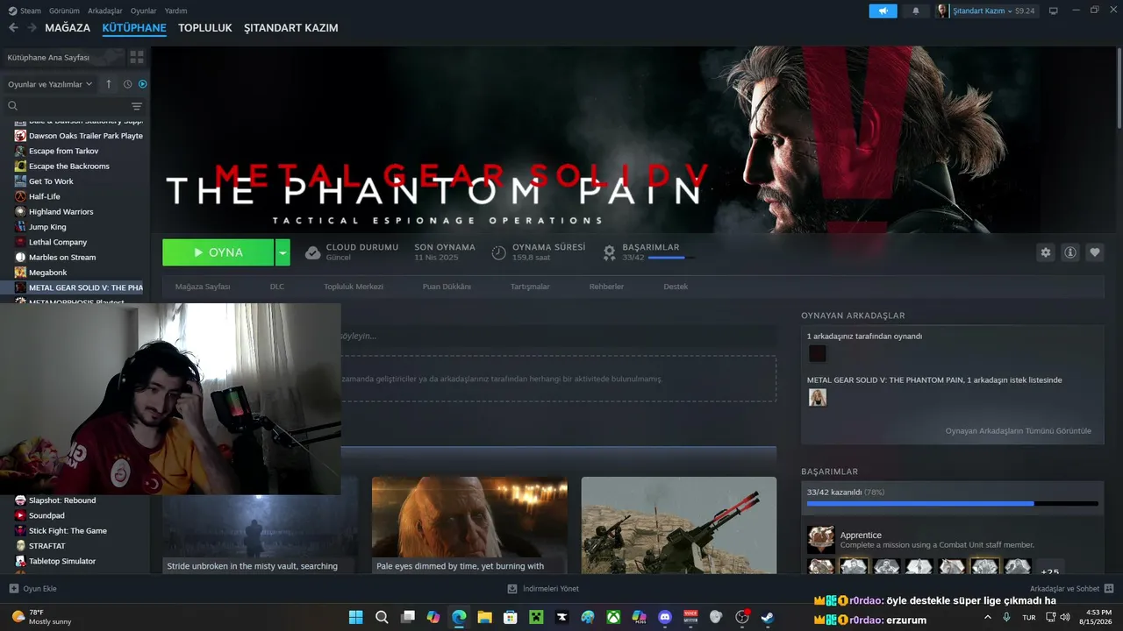Go to the MAĞAZA tab
This screenshot has width=1123, height=631.
coord(68,28)
